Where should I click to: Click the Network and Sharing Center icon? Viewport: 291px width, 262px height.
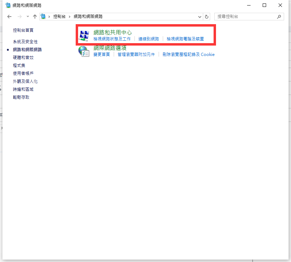point(84,36)
